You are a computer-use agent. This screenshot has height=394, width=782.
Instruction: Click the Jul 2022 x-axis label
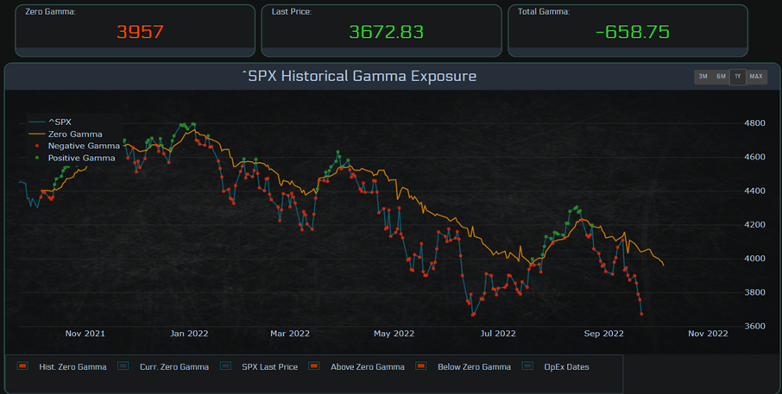pyautogui.click(x=498, y=334)
